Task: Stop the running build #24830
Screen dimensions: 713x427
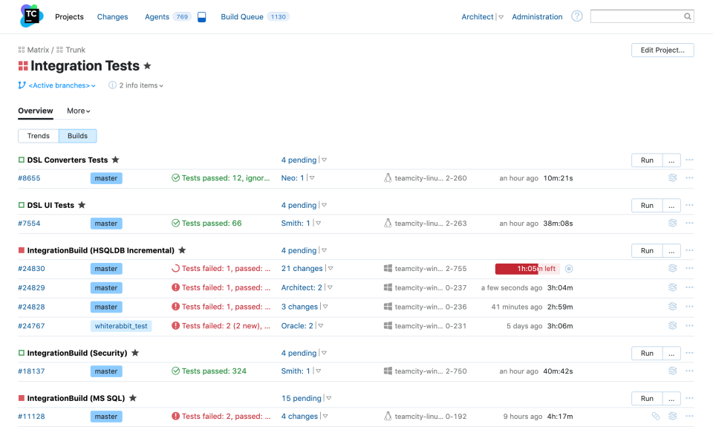Action: point(569,269)
